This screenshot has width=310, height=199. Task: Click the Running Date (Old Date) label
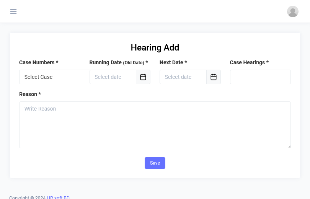pos(118,62)
